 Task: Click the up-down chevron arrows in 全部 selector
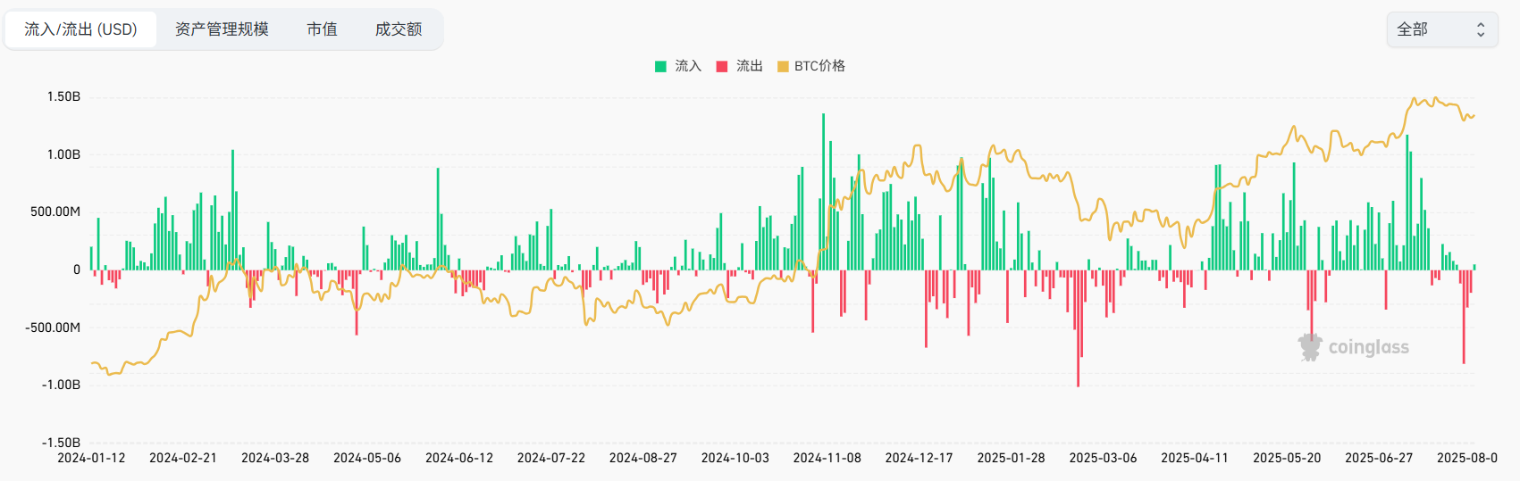[x=1480, y=29]
